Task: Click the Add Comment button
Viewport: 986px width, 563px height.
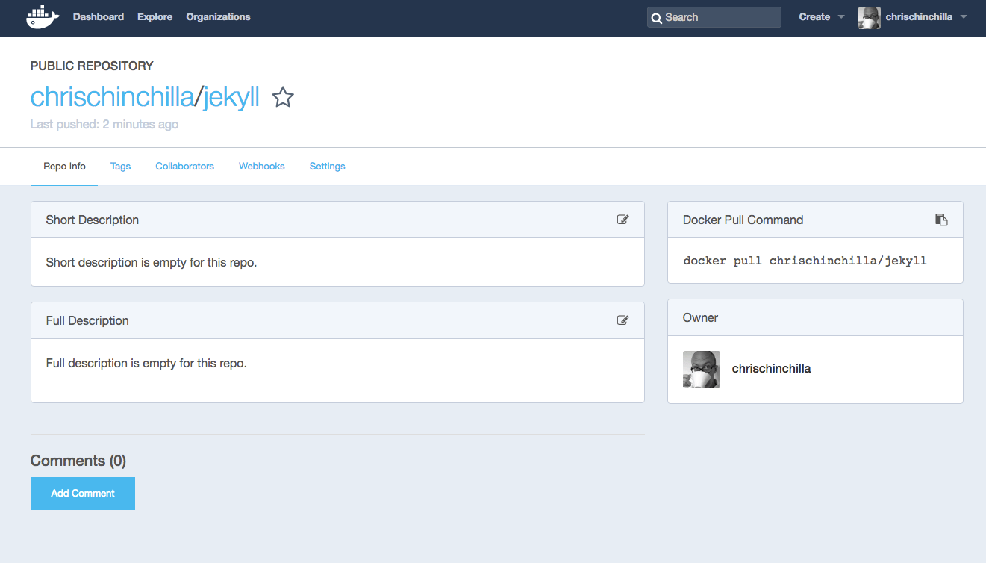Action: [x=83, y=494]
